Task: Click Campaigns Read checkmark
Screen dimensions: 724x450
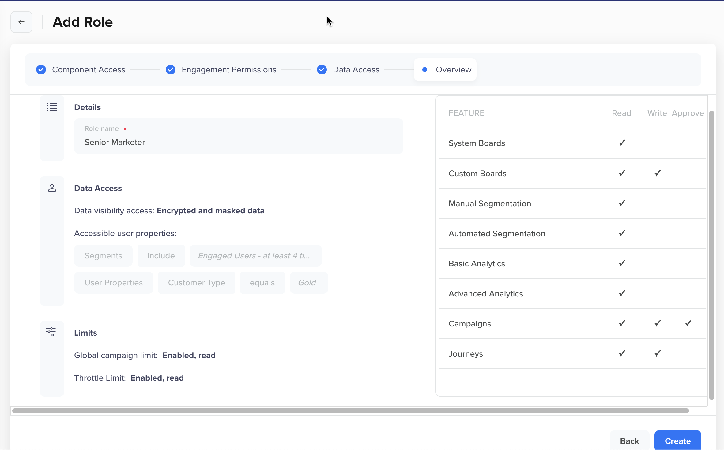Action: [622, 323]
